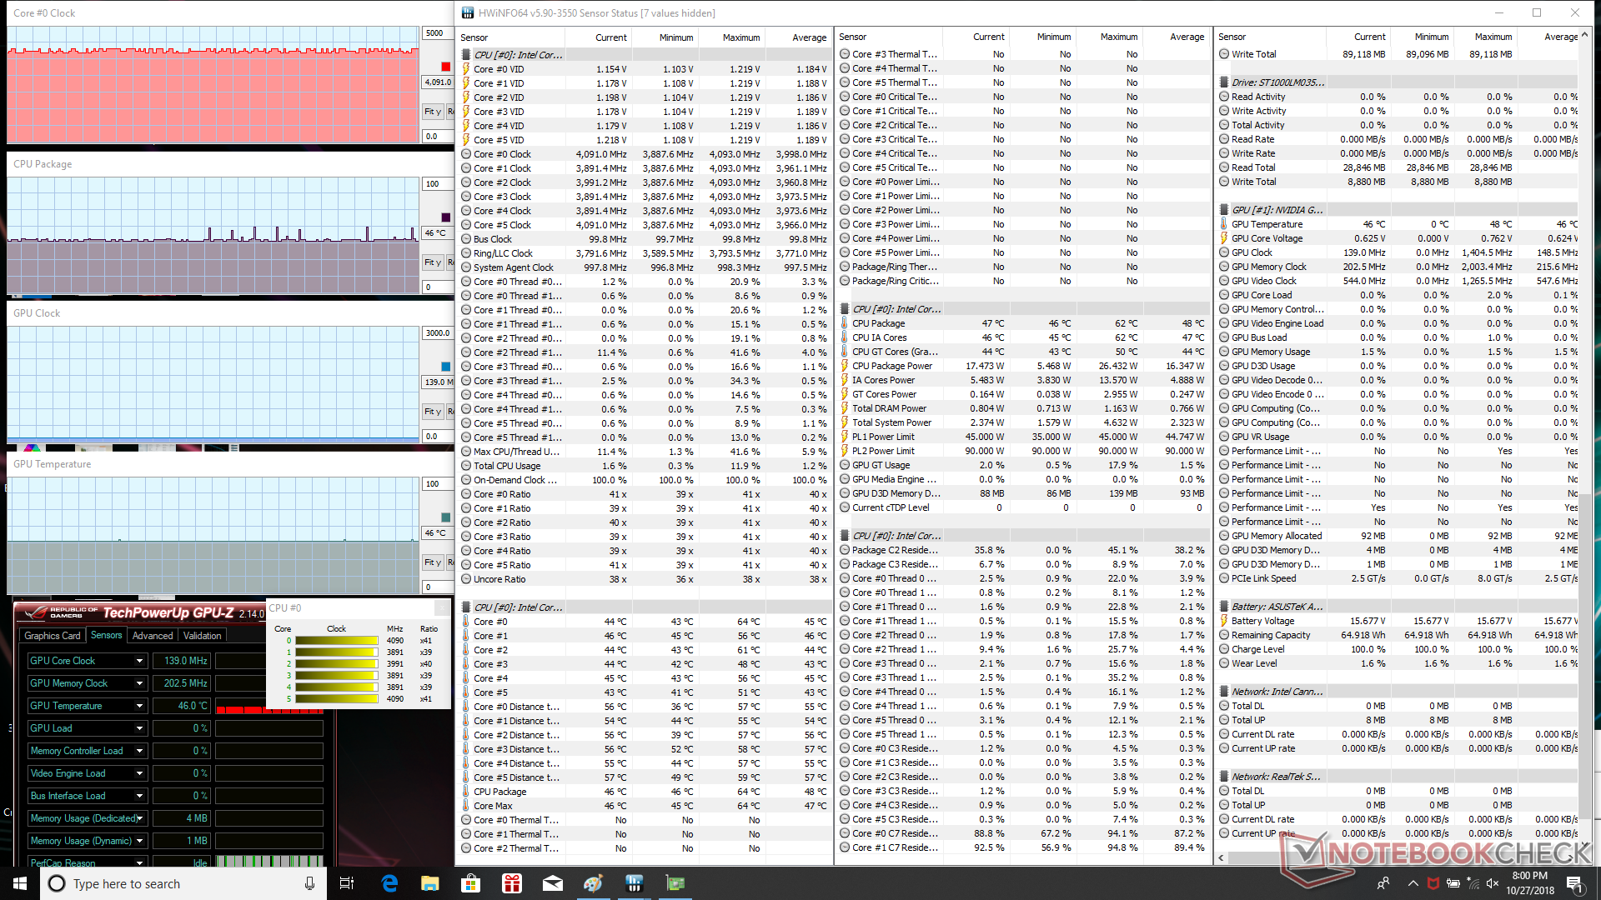Click the red color swatch in Core #0 Clock graph
This screenshot has width=1601, height=900.
(x=445, y=67)
